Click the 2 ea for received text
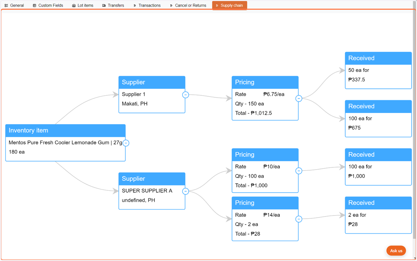This screenshot has height=261, width=417. [357, 215]
